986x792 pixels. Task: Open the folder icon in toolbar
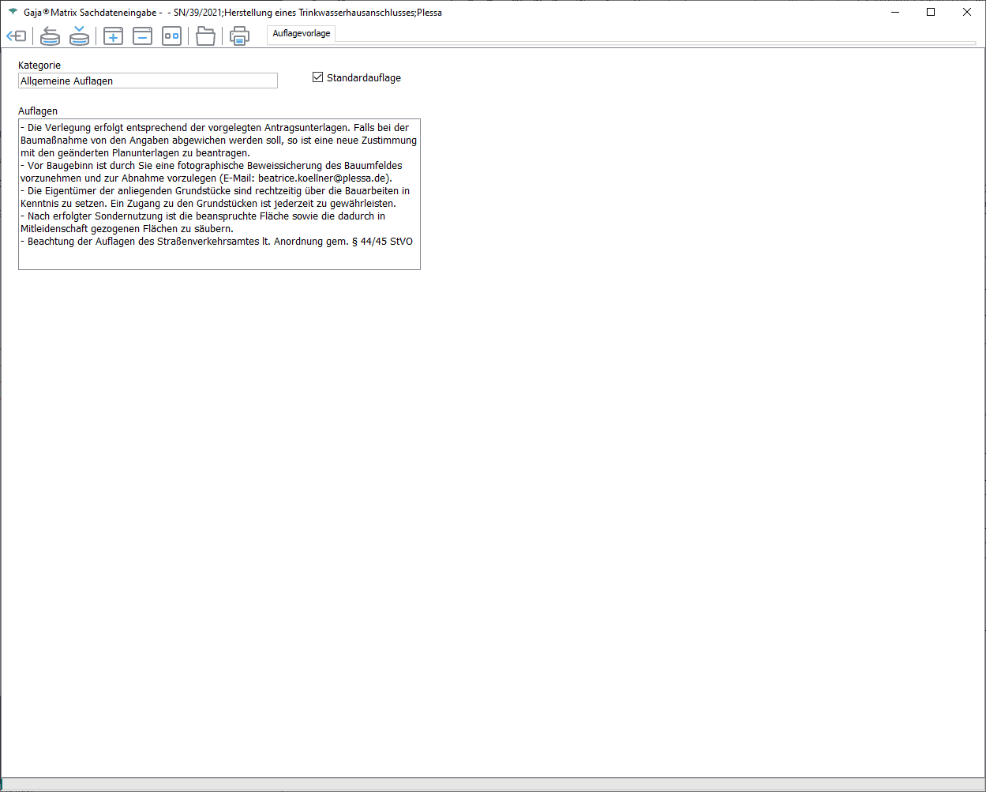click(x=205, y=36)
